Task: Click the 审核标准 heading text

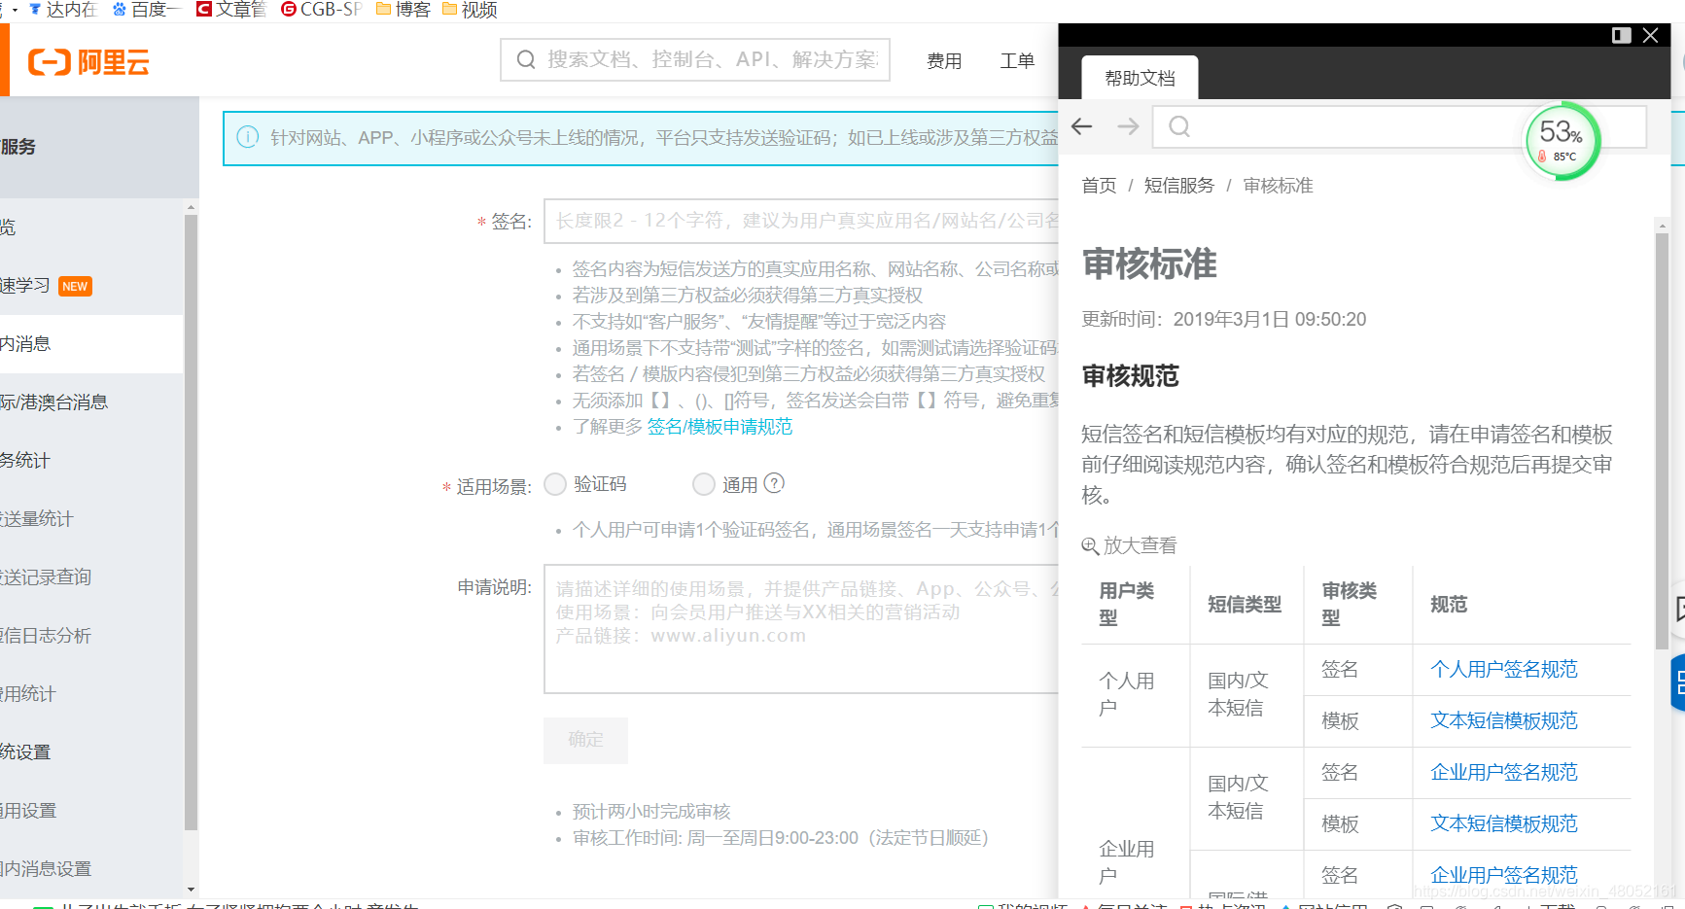Action: 1149,264
